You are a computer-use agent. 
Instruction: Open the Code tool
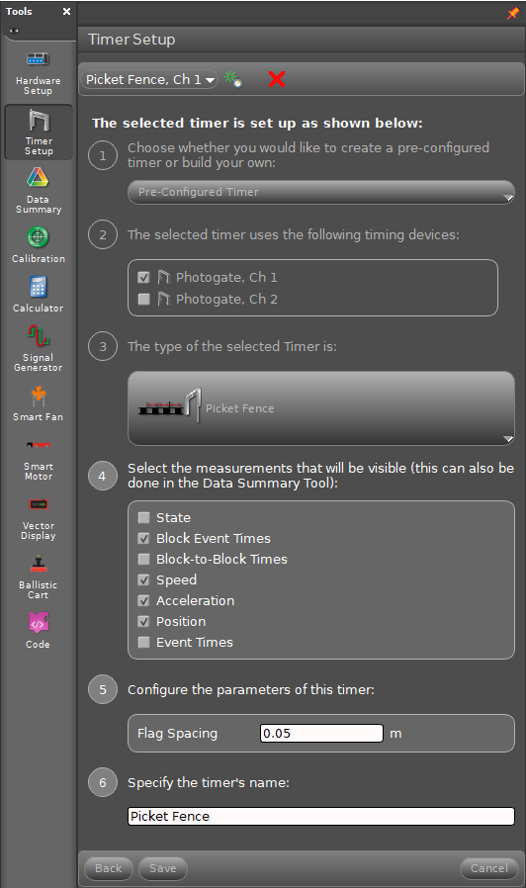(x=38, y=630)
